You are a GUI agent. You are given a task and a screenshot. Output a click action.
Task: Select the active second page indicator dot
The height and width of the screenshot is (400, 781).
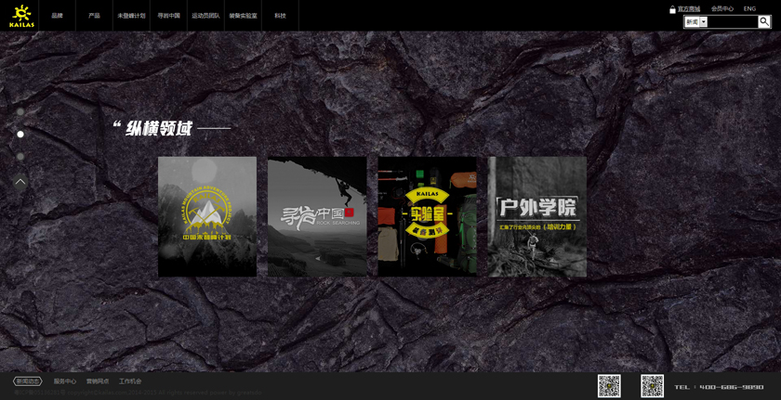click(x=20, y=135)
